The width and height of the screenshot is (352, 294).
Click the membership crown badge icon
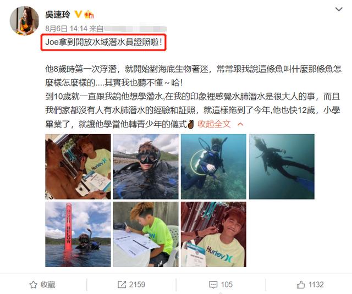(89, 15)
